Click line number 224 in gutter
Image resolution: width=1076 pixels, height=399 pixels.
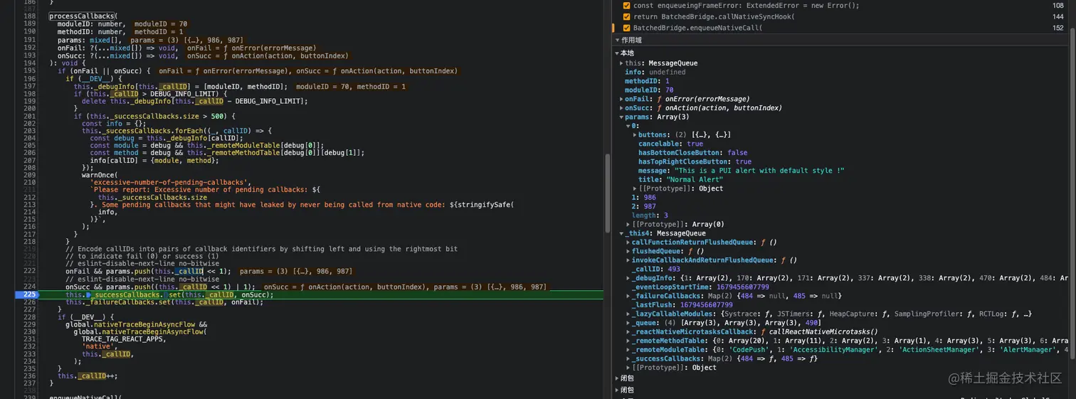(29, 287)
